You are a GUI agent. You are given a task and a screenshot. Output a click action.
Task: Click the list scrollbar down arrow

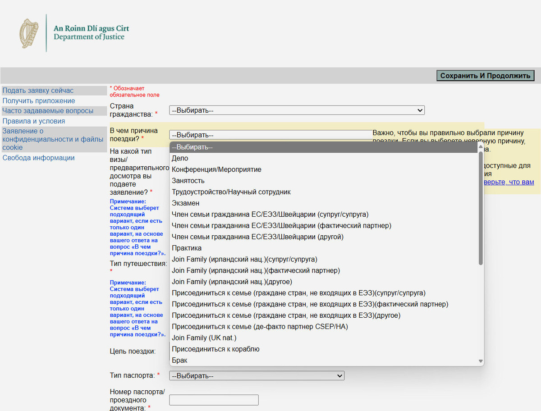tap(481, 361)
